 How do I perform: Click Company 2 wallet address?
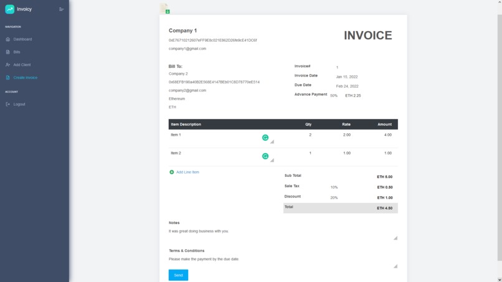tap(214, 82)
